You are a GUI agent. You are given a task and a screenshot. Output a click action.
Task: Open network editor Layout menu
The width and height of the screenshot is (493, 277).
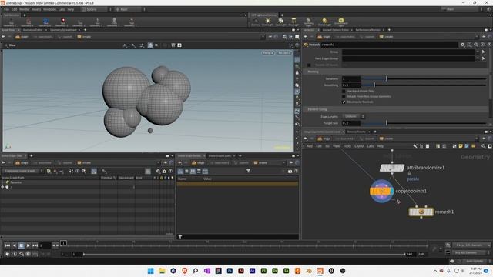[360, 146]
